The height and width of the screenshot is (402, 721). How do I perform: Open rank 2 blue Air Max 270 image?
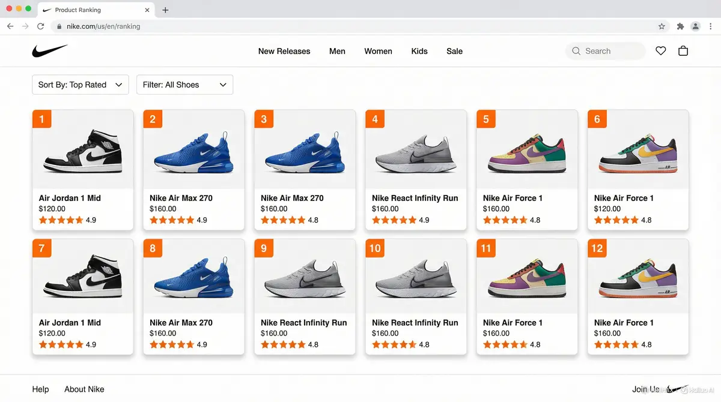194,149
